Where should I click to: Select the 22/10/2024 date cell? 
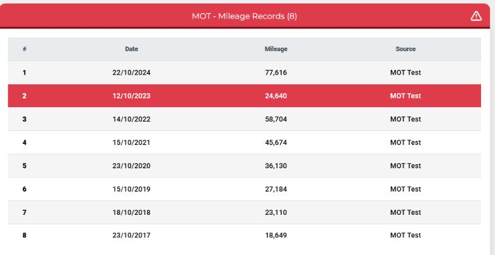coord(132,73)
